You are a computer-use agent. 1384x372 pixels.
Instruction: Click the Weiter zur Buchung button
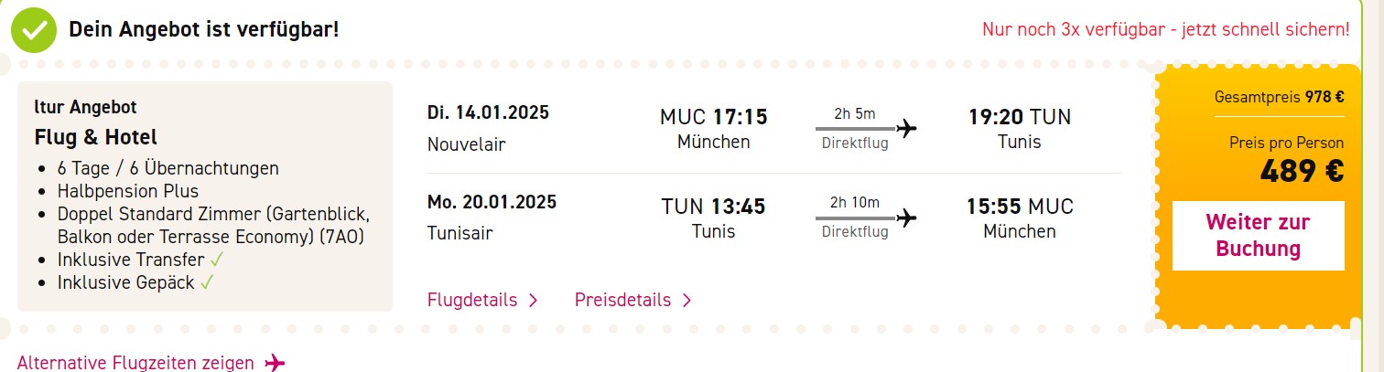point(1258,236)
